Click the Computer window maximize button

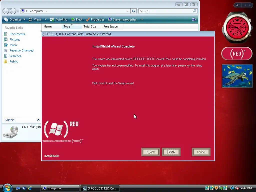tap(186, 4)
